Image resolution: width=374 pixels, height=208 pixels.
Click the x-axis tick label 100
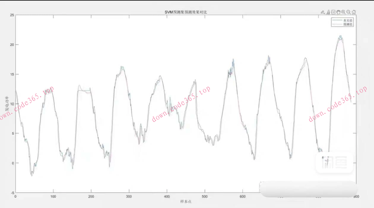pos(53,196)
